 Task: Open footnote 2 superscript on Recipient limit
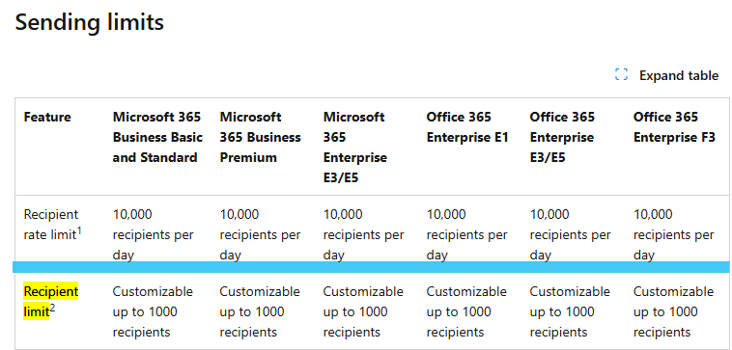52,308
